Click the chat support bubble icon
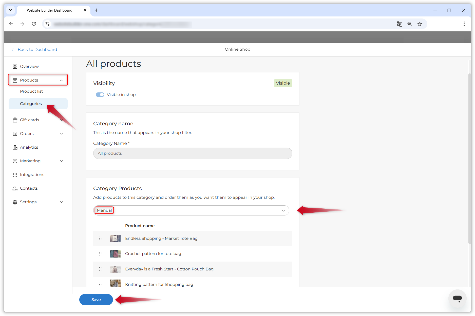 pos(457,299)
